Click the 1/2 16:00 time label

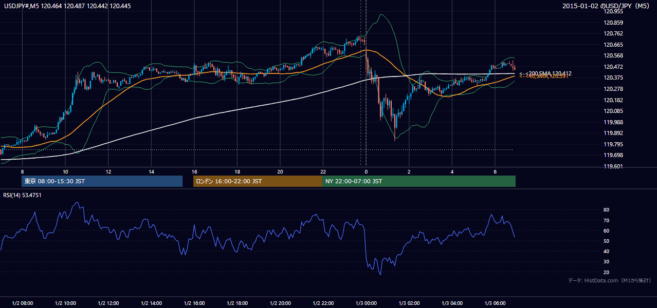pos(194,303)
